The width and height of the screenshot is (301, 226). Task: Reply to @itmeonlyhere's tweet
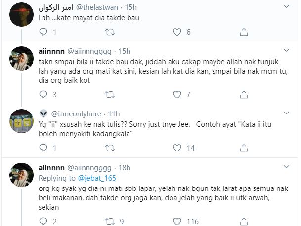[43, 148]
